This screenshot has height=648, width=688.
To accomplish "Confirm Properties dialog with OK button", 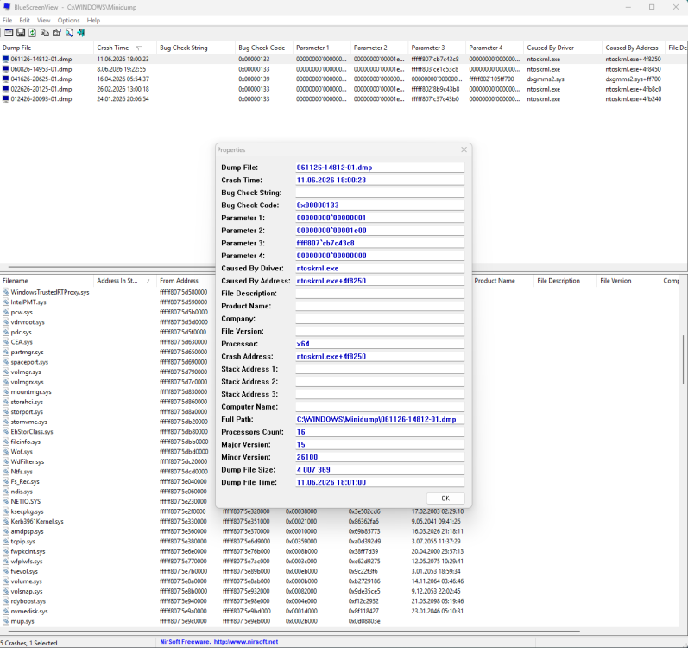I will click(x=445, y=499).
